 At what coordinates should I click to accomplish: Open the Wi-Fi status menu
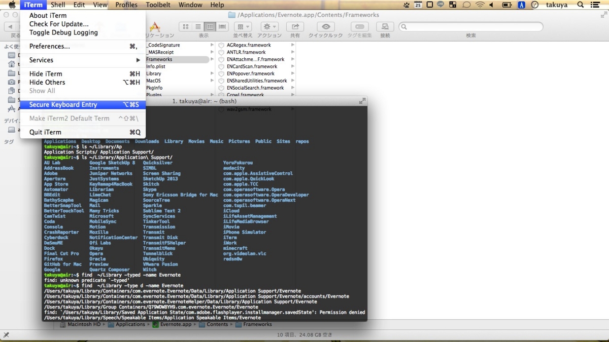pyautogui.click(x=480, y=5)
